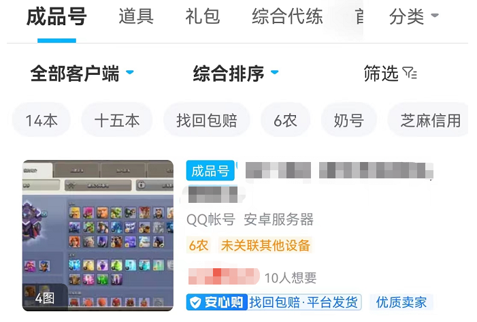Image resolution: width=477 pixels, height=322 pixels.
Task: Toggle the 找回包赔 filter chip
Action: click(207, 120)
